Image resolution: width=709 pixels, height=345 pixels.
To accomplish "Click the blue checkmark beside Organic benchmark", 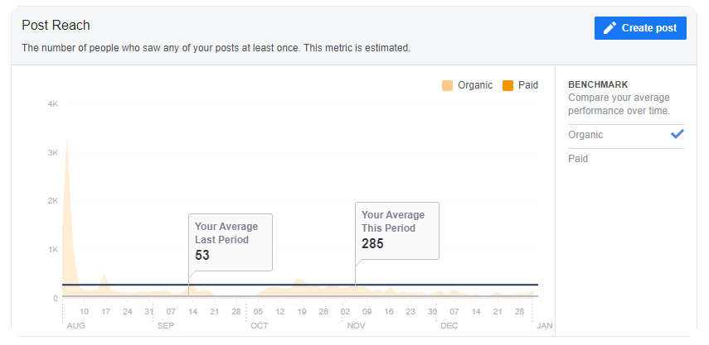I will click(677, 134).
